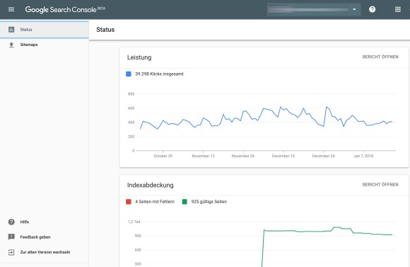Click the switch-to-old-version exit icon
Viewport: 410px width, 267px height.
point(11,252)
